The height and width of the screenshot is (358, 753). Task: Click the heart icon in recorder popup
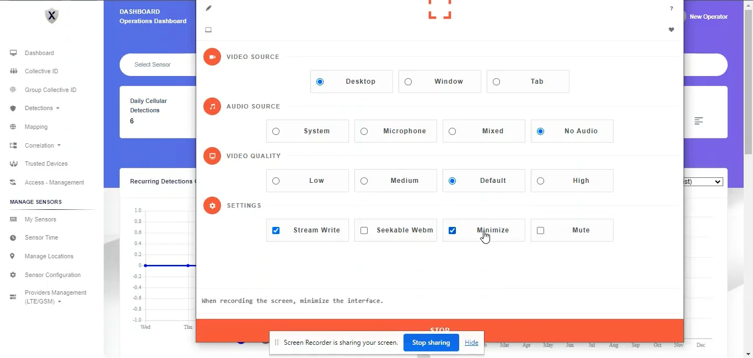pyautogui.click(x=671, y=30)
